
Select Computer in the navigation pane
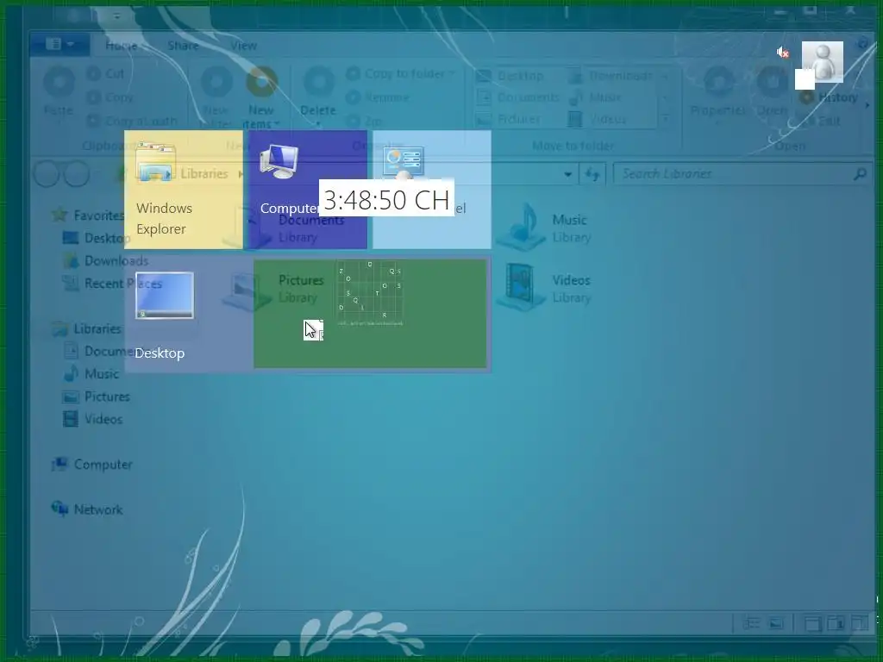click(x=92, y=465)
